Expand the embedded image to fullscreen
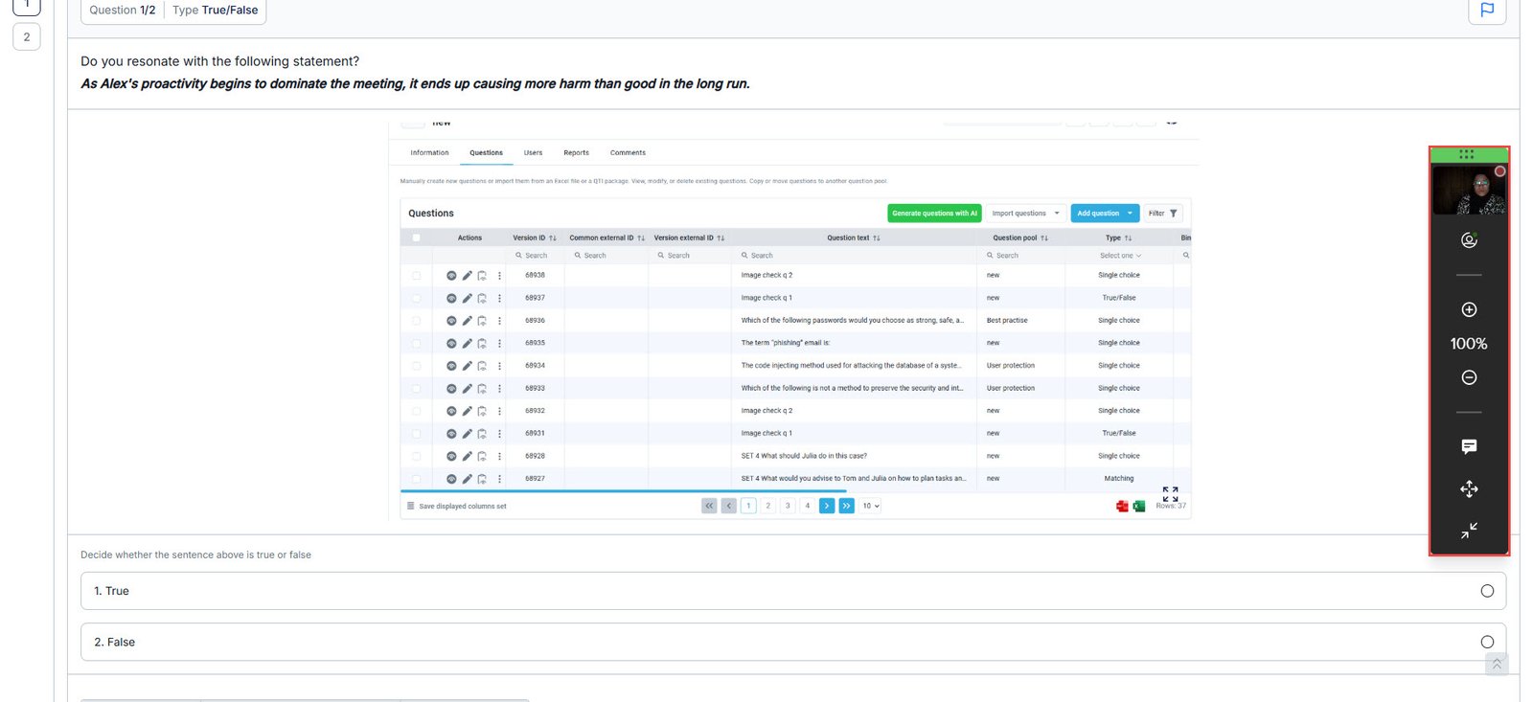Image resolution: width=1533 pixels, height=702 pixels. coord(1170,494)
